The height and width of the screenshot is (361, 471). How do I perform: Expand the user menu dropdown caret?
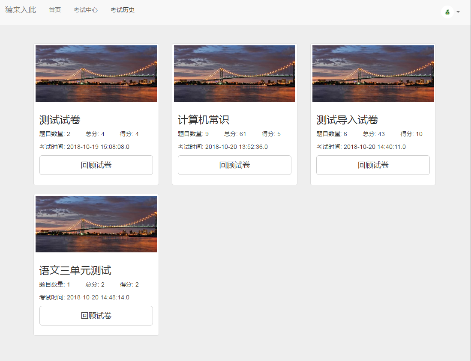(x=458, y=12)
